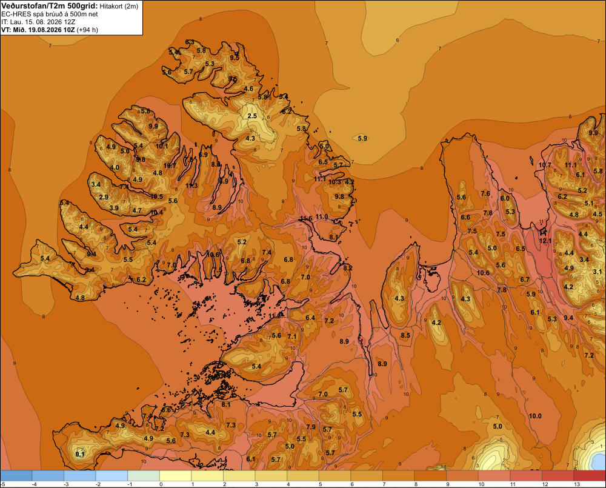The image size is (606, 488).
Task: Click the 11.3 temperature label
Action: coord(191,186)
